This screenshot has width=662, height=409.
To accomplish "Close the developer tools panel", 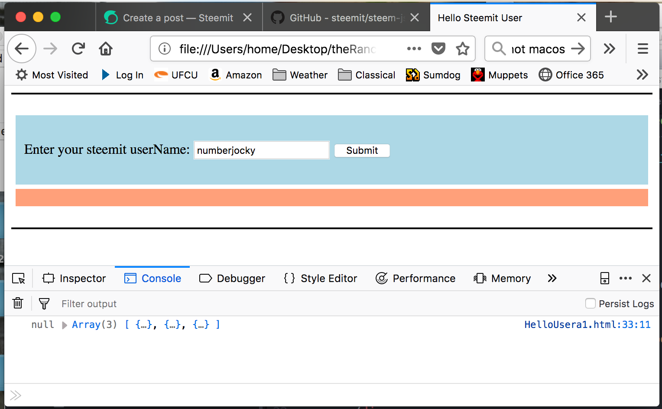I will pos(646,278).
